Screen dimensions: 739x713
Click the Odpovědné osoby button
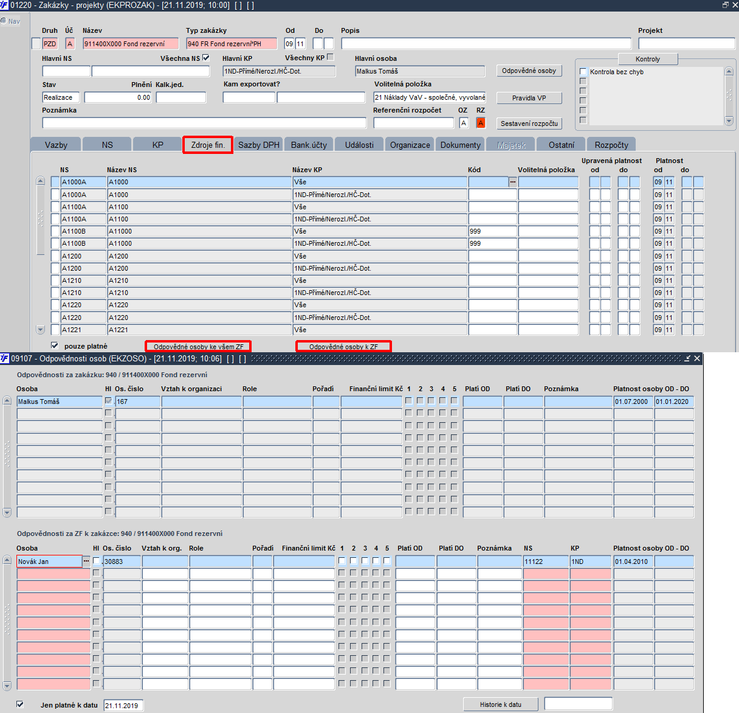tap(529, 71)
